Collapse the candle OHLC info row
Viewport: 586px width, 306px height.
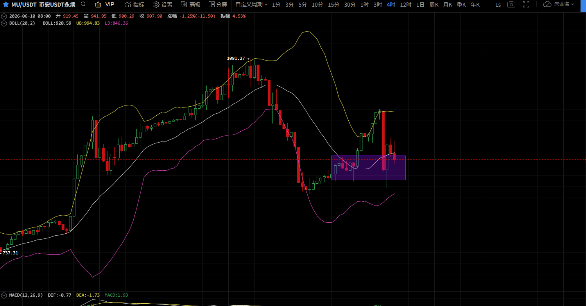point(4,16)
